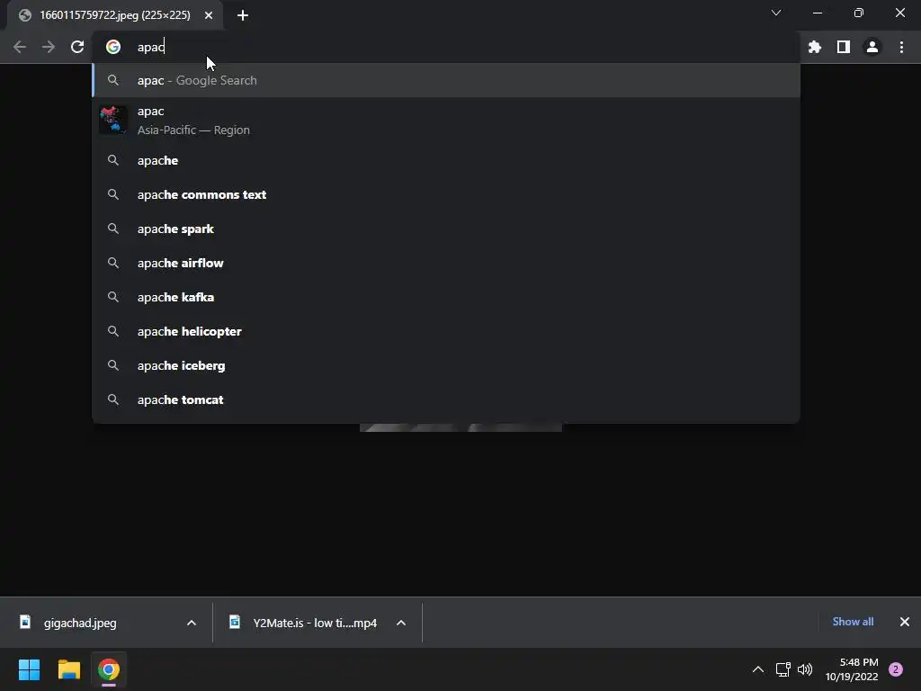Open the profile avatar menu

(x=872, y=47)
